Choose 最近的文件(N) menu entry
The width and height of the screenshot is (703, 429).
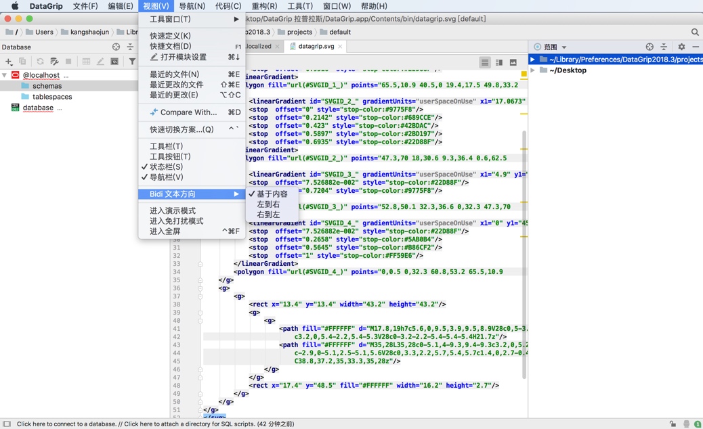tap(192, 74)
